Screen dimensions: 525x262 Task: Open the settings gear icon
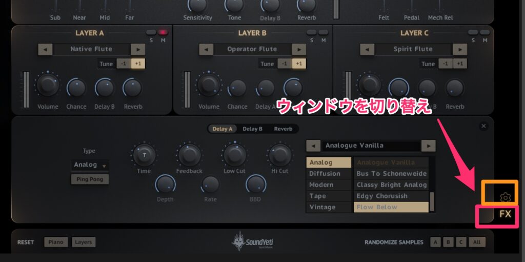pyautogui.click(x=505, y=197)
